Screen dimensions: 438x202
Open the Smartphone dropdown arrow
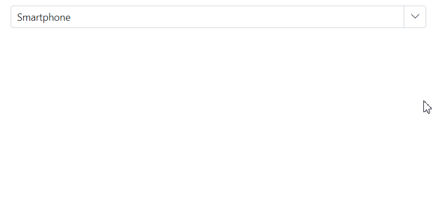(415, 17)
